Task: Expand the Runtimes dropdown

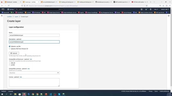Action: coord(34,73)
